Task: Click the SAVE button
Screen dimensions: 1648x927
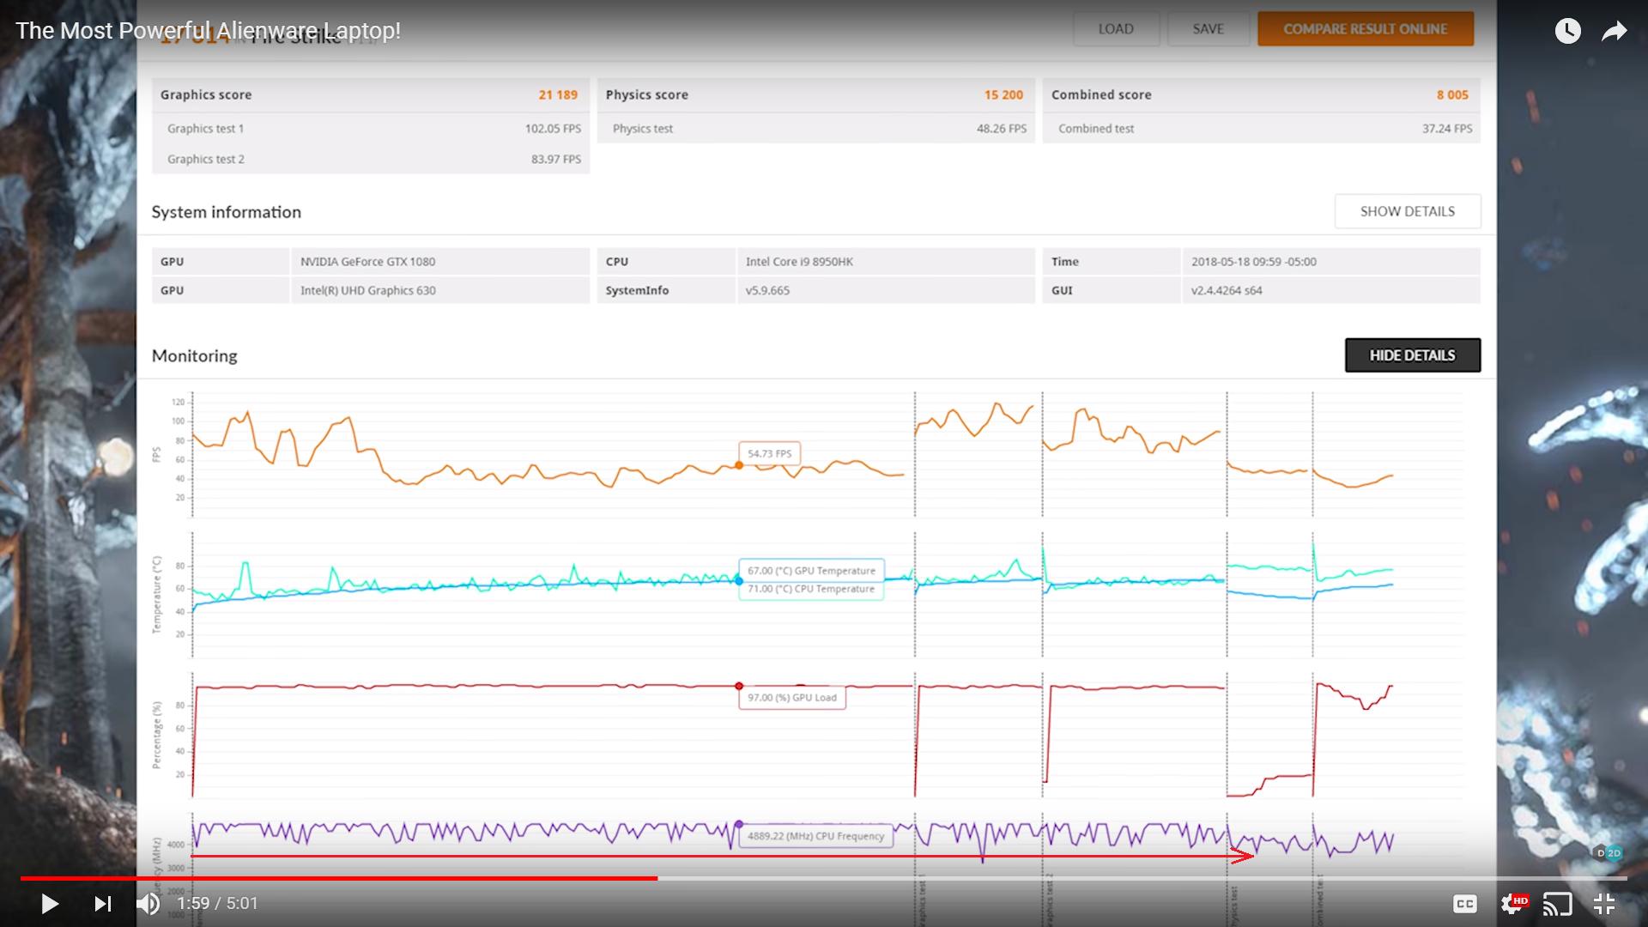Action: (x=1208, y=29)
